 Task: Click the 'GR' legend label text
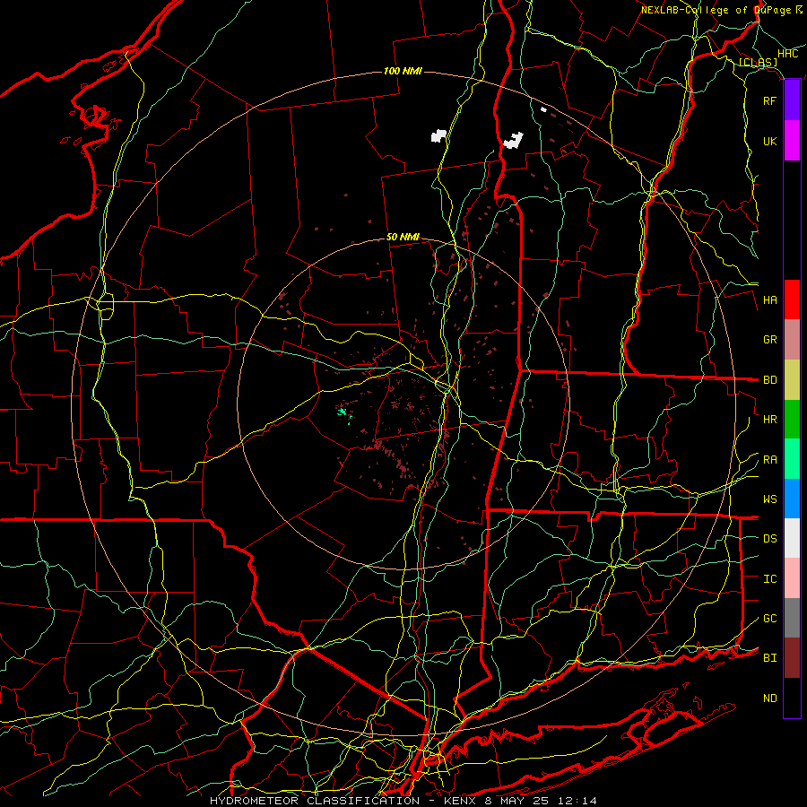point(770,340)
